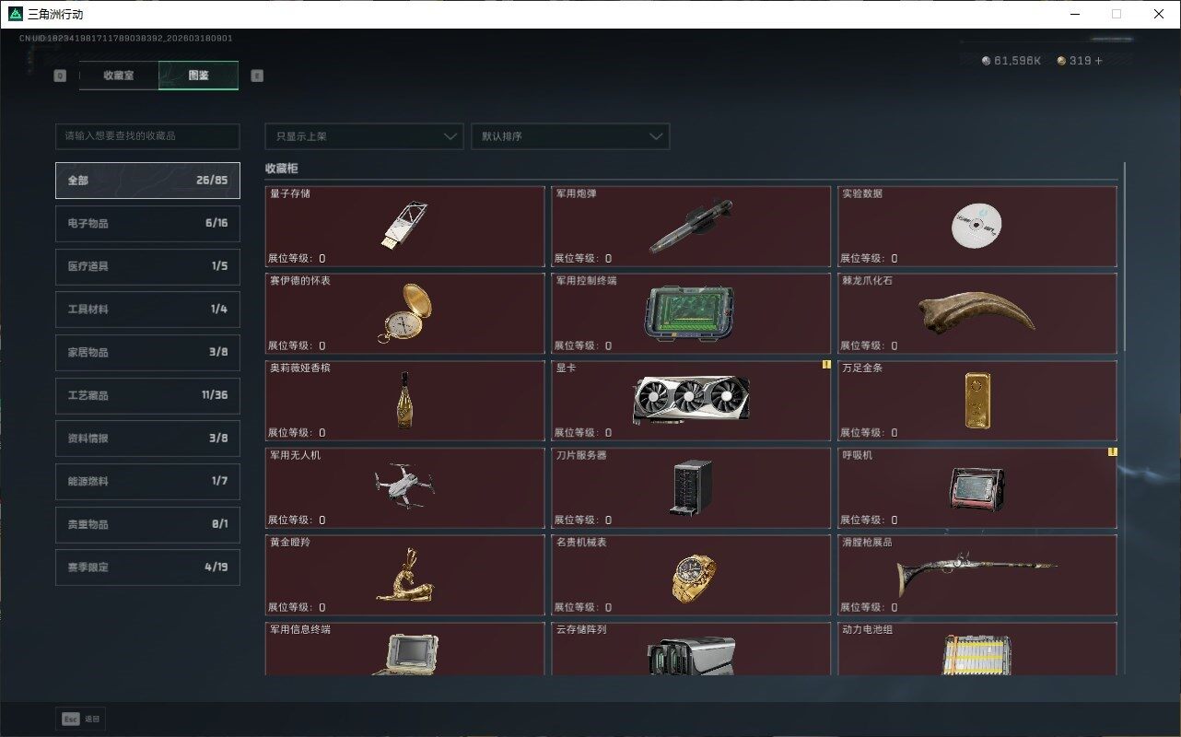Click the yellow badge on the 显卡 card
This screenshot has width=1181, height=737.
click(x=826, y=365)
